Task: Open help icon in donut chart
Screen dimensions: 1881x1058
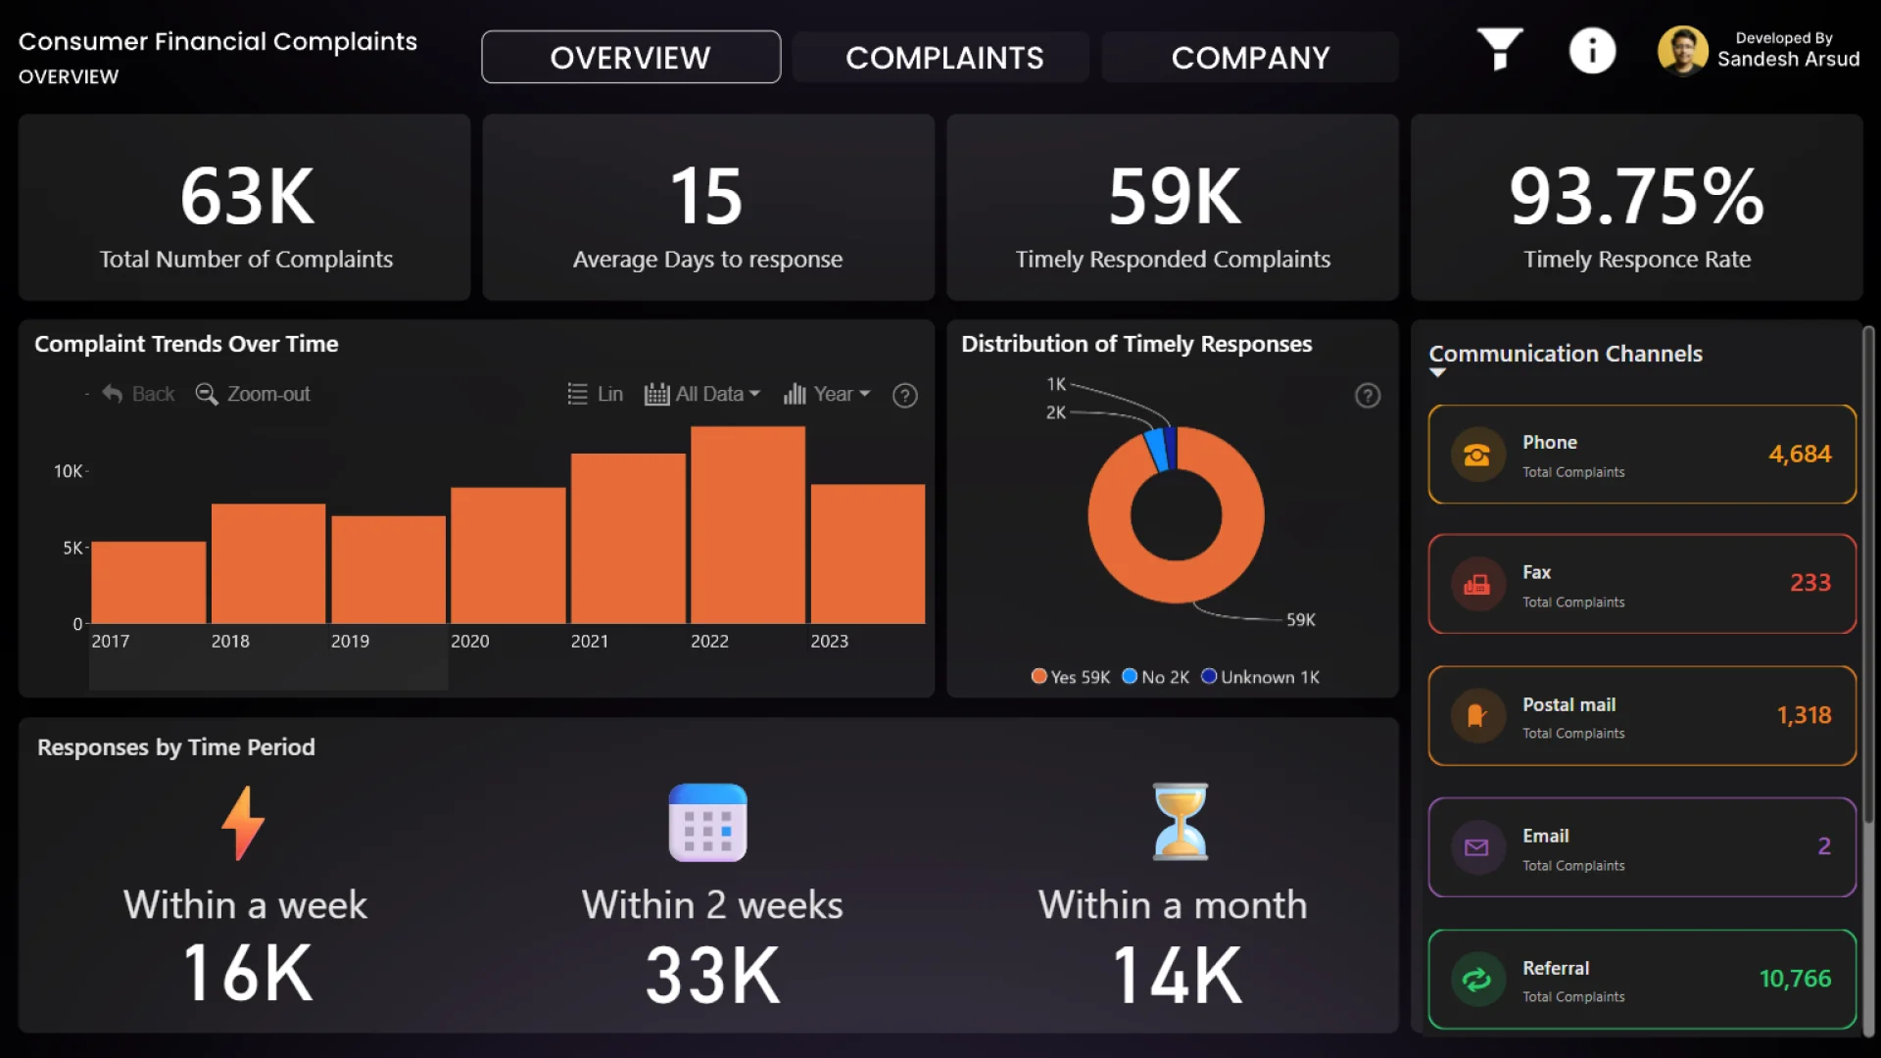Action: [x=1367, y=396]
